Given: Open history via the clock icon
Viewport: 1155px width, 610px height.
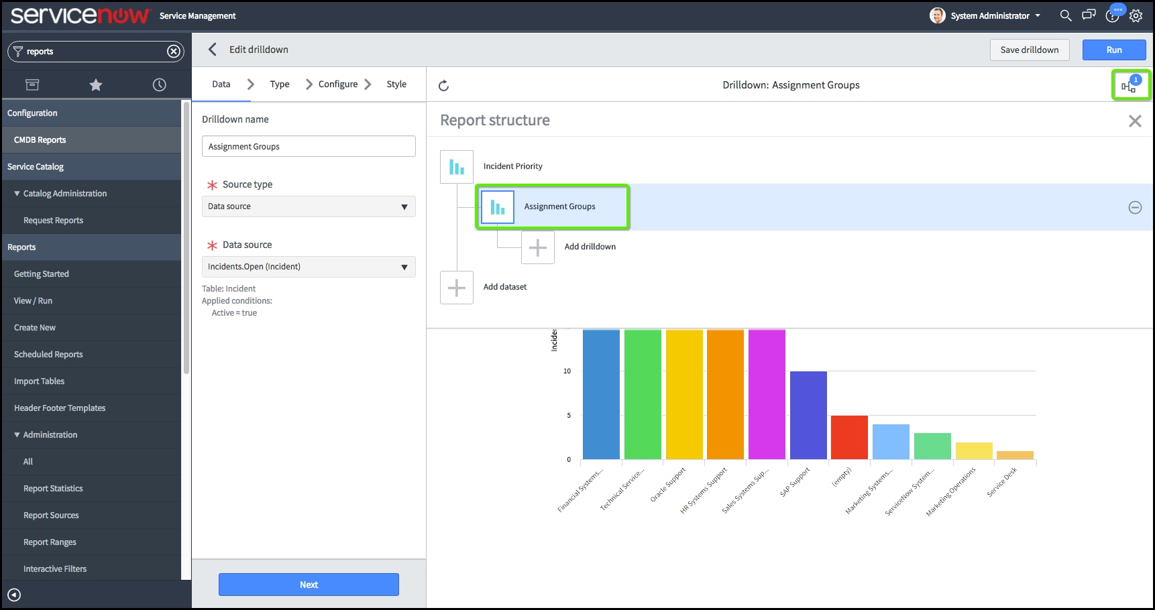Looking at the screenshot, I should (159, 85).
